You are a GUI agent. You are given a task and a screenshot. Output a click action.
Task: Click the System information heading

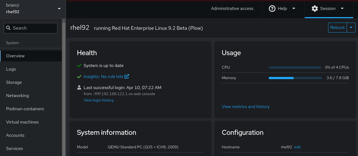click(x=106, y=133)
